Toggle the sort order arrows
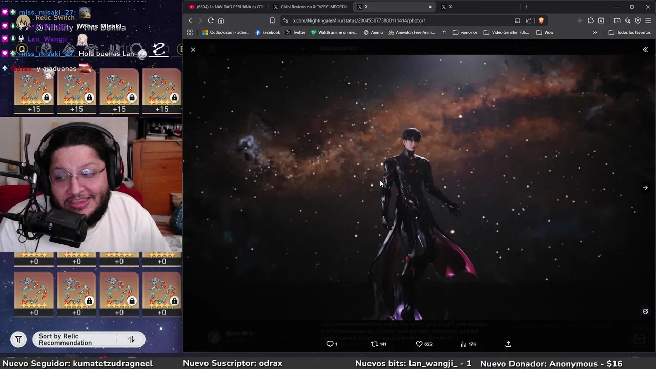The width and height of the screenshot is (656, 369). pyautogui.click(x=131, y=339)
